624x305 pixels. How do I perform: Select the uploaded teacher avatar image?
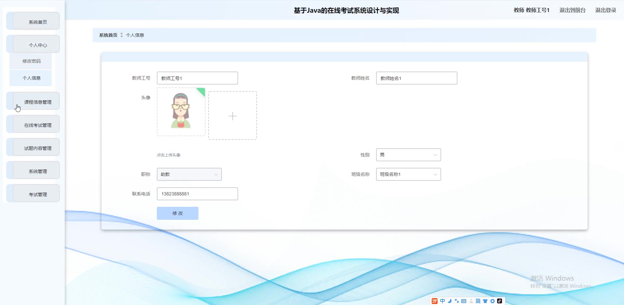pyautogui.click(x=181, y=112)
